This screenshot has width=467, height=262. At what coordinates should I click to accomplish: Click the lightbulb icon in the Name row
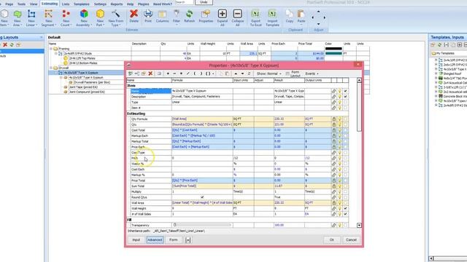[x=339, y=91]
